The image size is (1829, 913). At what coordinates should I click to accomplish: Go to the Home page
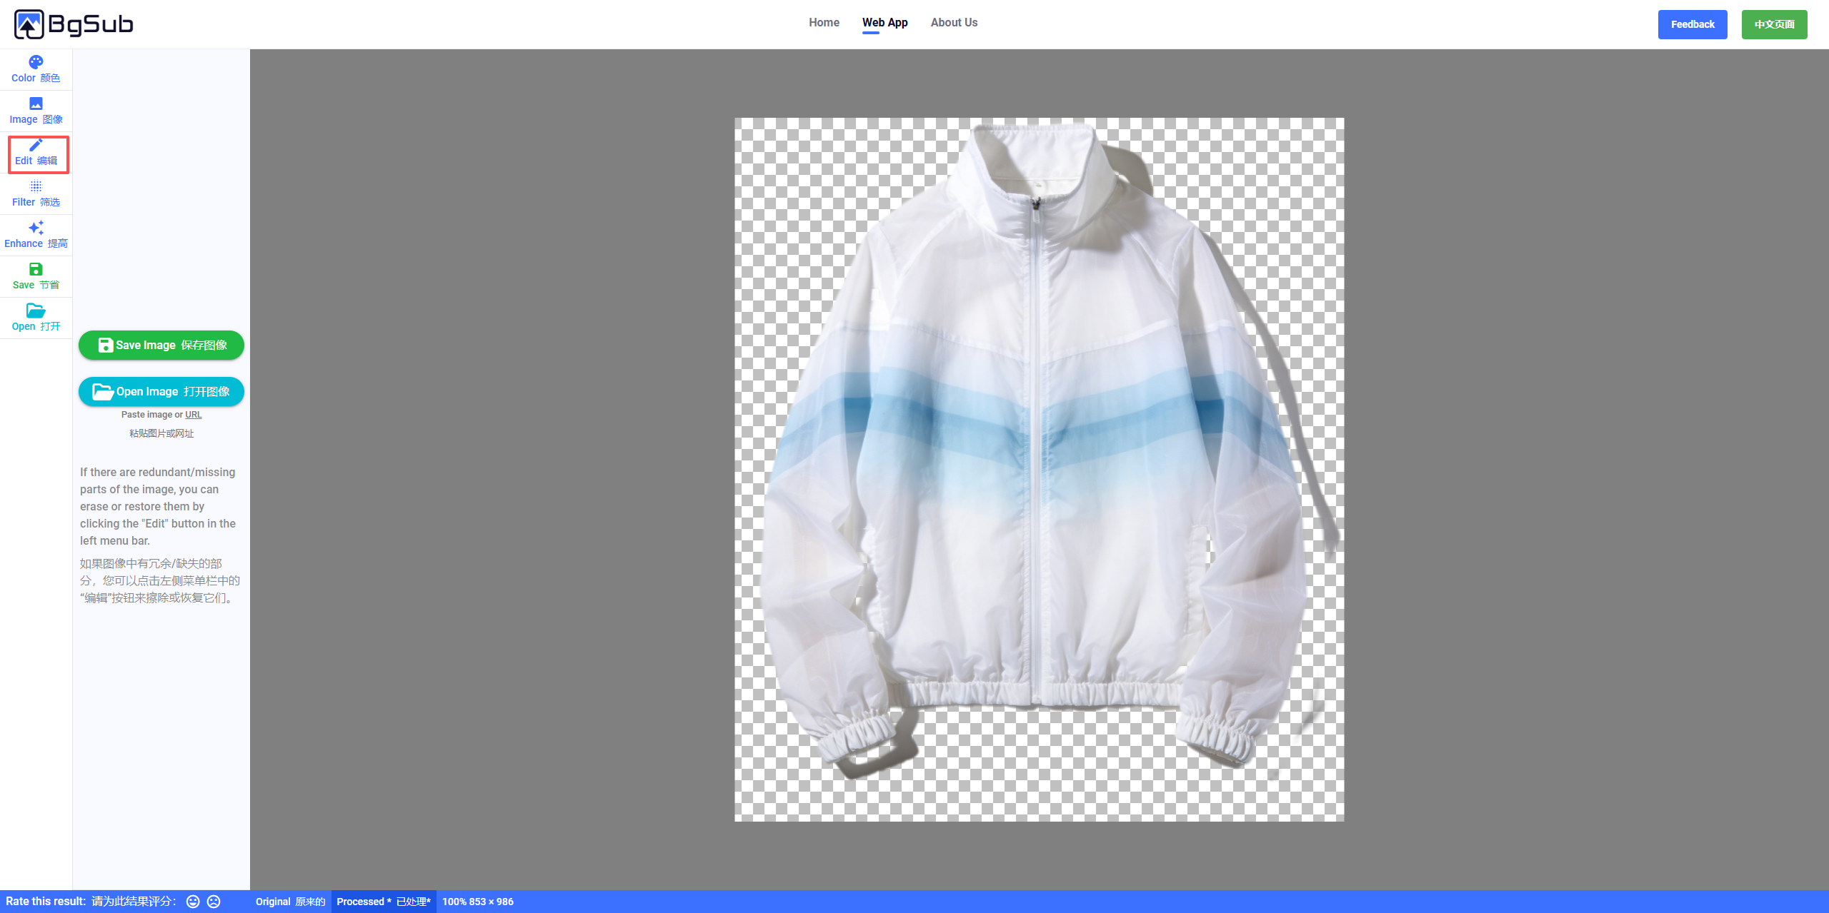(x=824, y=23)
